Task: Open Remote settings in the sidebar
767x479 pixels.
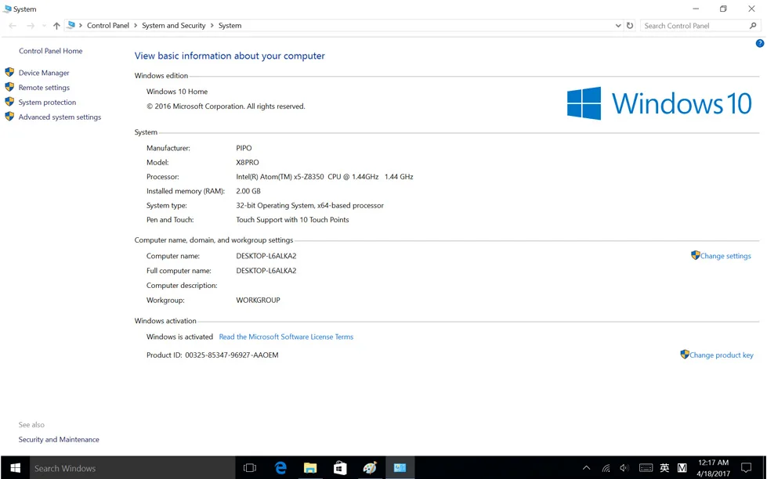Action: coord(44,88)
